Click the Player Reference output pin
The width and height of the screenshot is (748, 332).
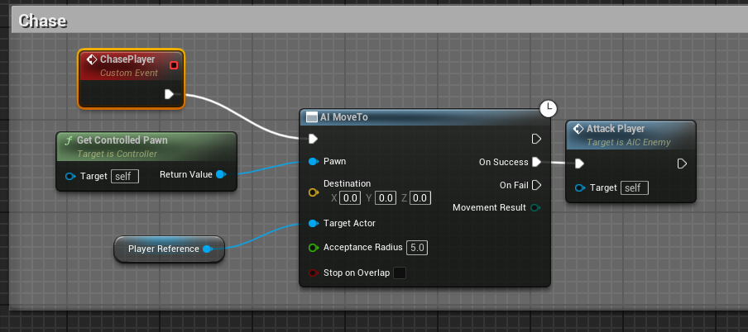point(207,249)
